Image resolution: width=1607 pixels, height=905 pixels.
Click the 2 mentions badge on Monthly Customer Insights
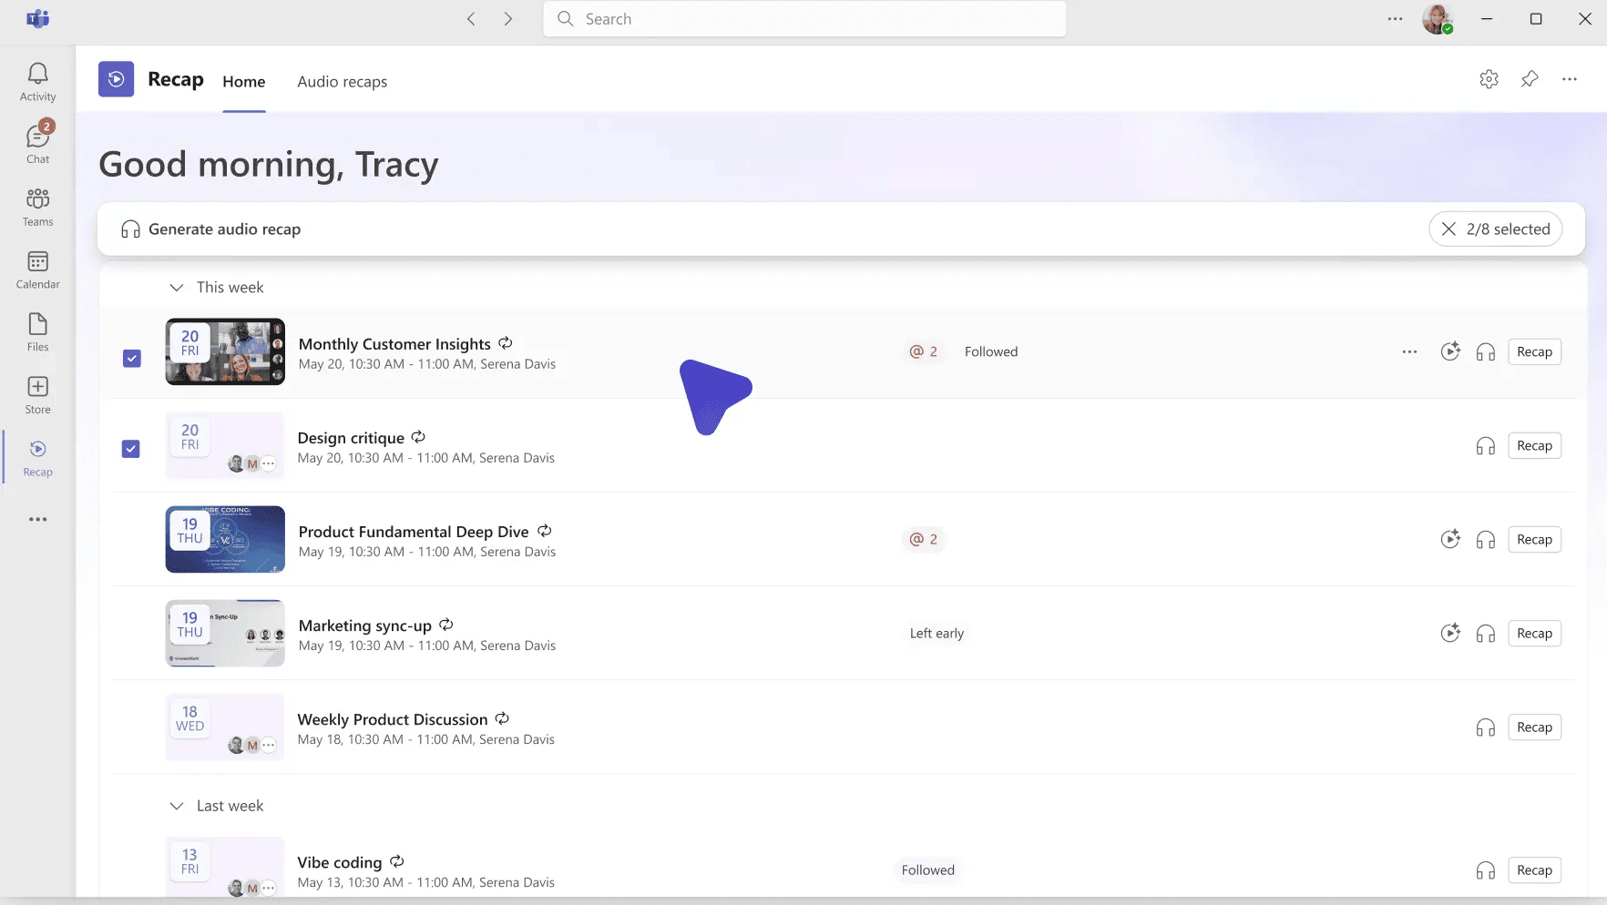pos(923,351)
